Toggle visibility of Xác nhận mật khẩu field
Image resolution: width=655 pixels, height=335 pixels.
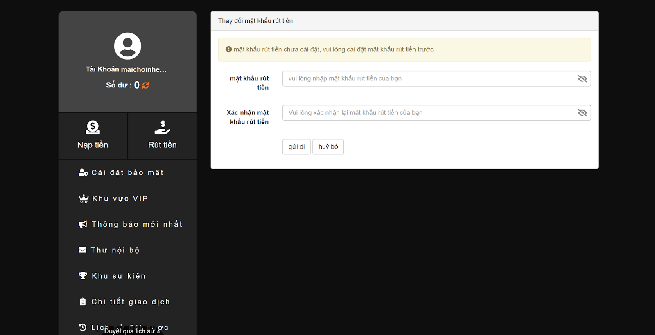click(582, 113)
